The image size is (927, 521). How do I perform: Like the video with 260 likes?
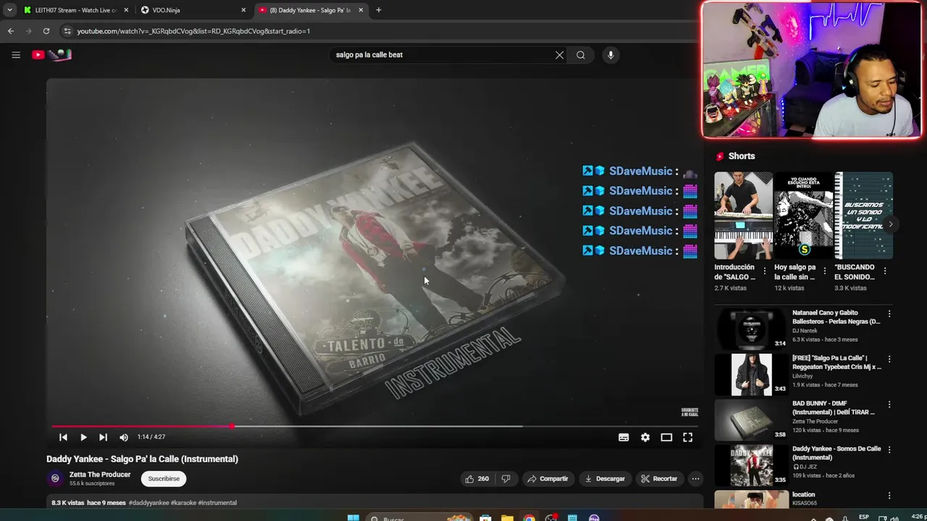pyautogui.click(x=477, y=478)
